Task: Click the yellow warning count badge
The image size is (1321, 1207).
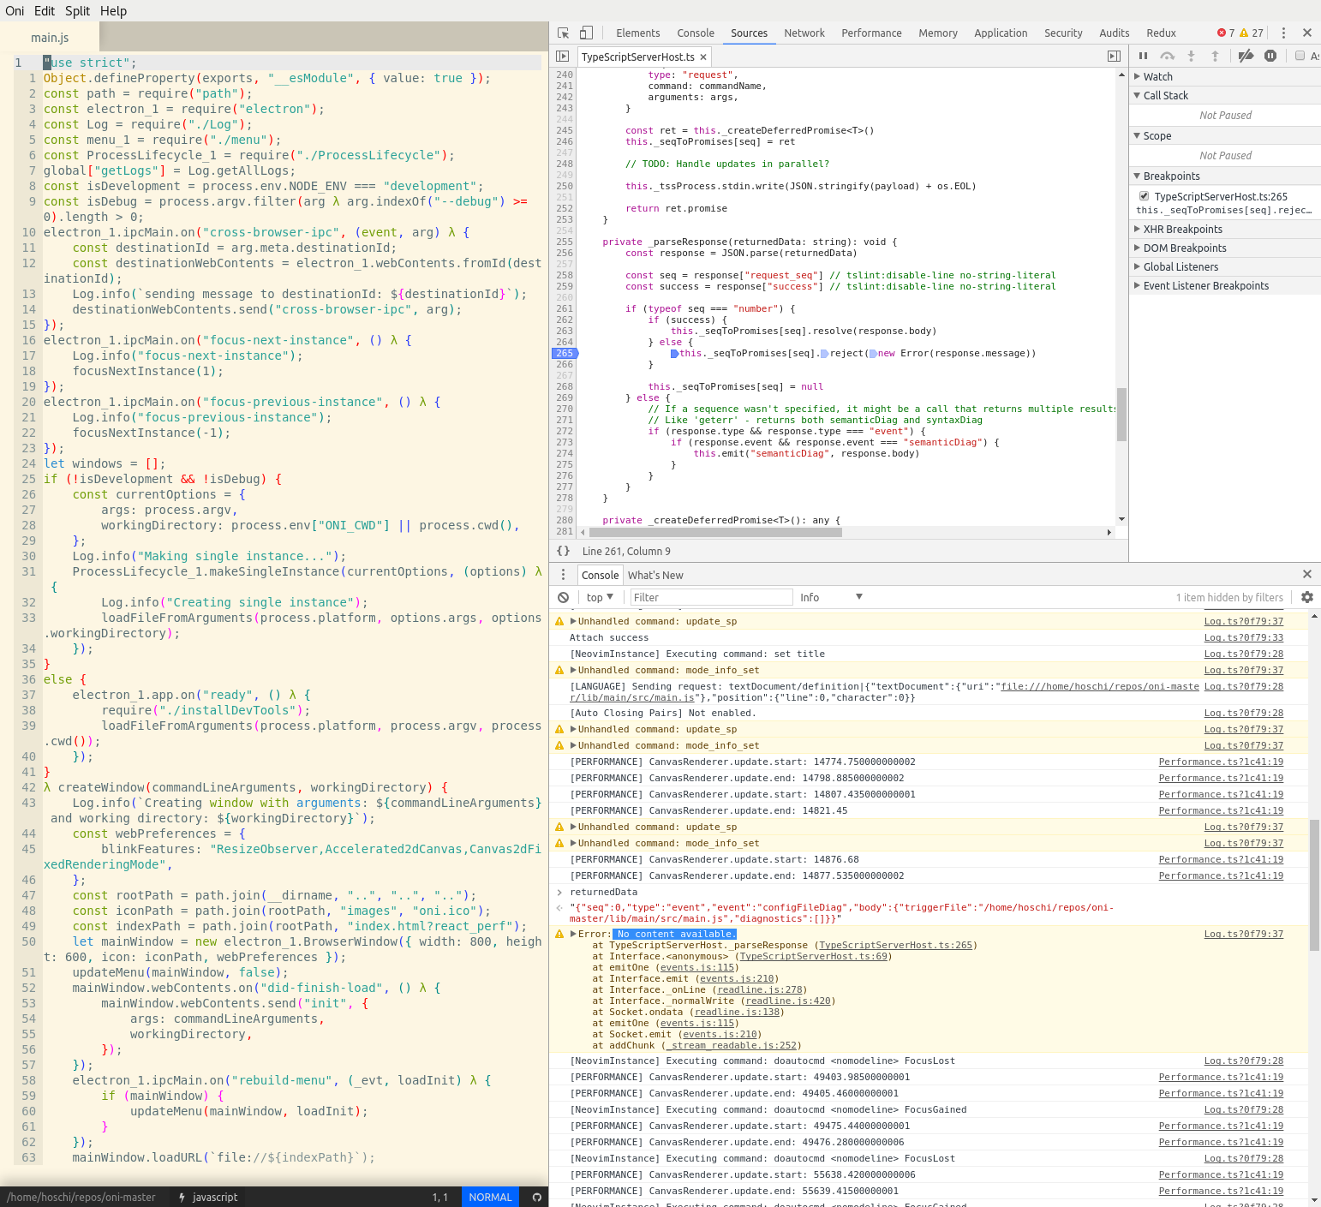Action: [1252, 33]
